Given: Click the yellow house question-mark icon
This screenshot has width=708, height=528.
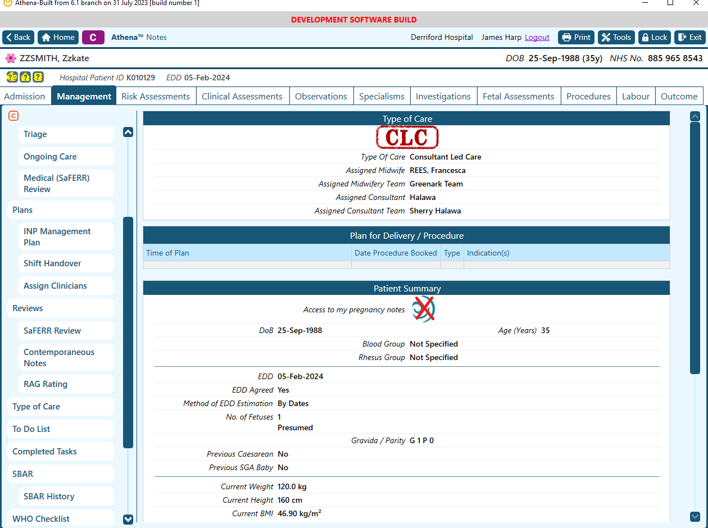Looking at the screenshot, I should [25, 77].
